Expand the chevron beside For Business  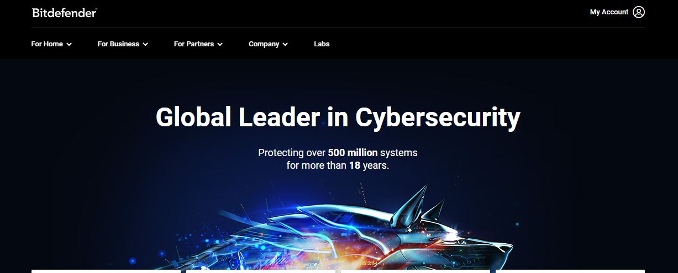pos(145,44)
